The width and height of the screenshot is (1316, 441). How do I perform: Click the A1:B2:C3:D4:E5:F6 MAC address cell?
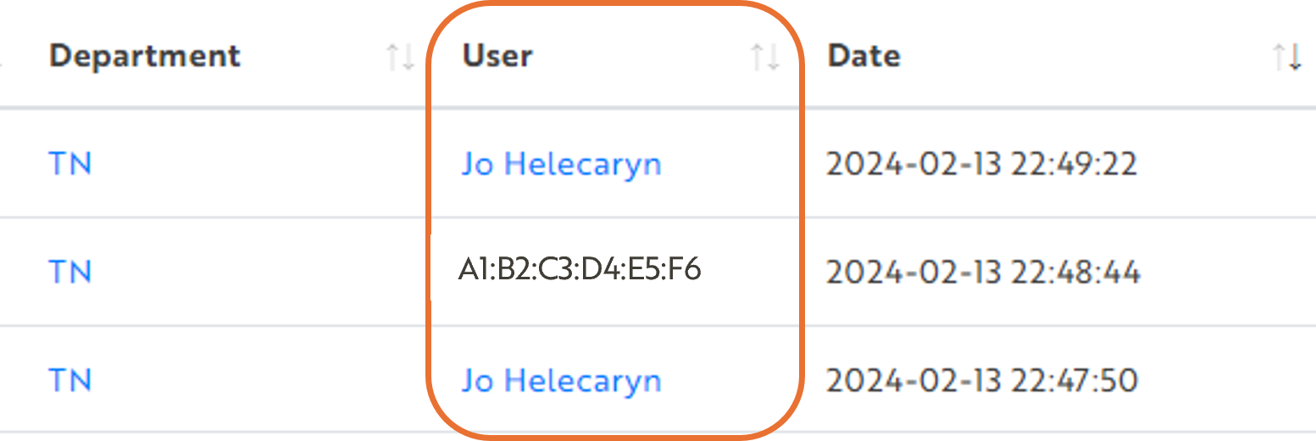(580, 270)
